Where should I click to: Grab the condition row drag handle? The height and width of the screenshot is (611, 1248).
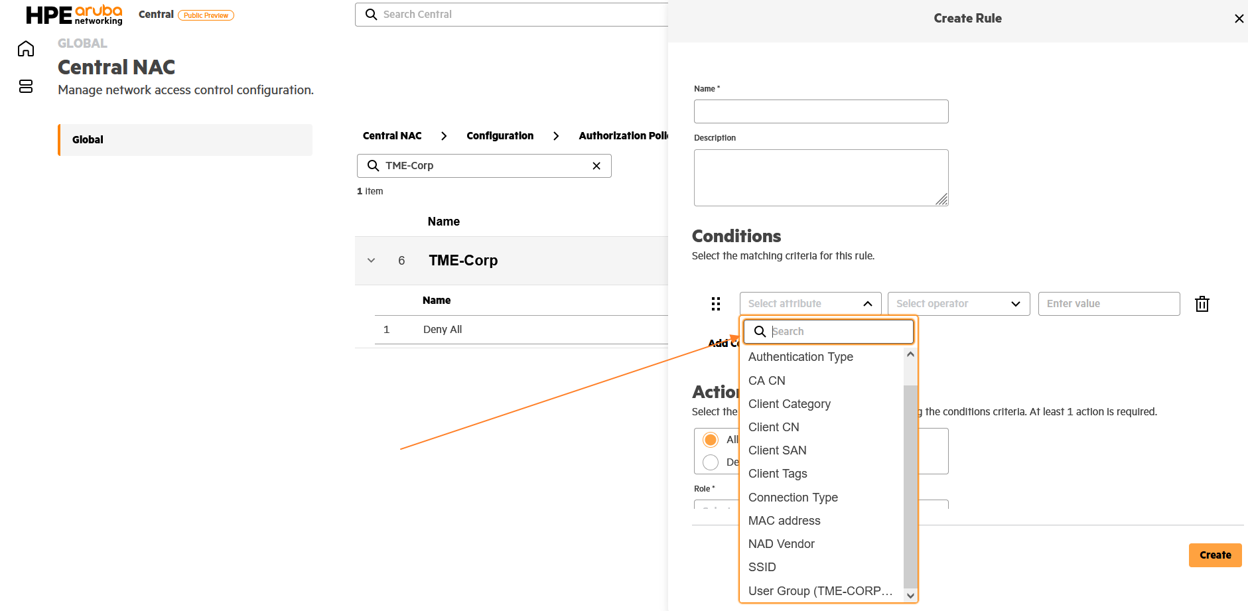[715, 304]
